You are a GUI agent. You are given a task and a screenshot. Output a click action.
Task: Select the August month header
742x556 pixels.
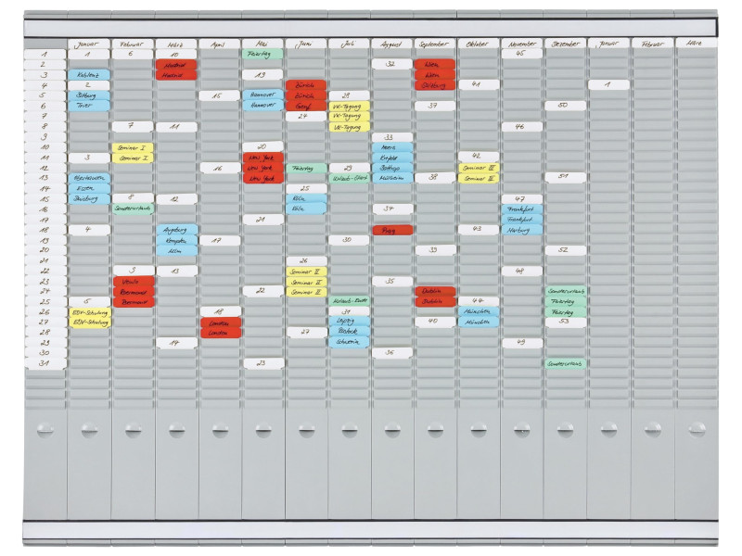point(391,44)
